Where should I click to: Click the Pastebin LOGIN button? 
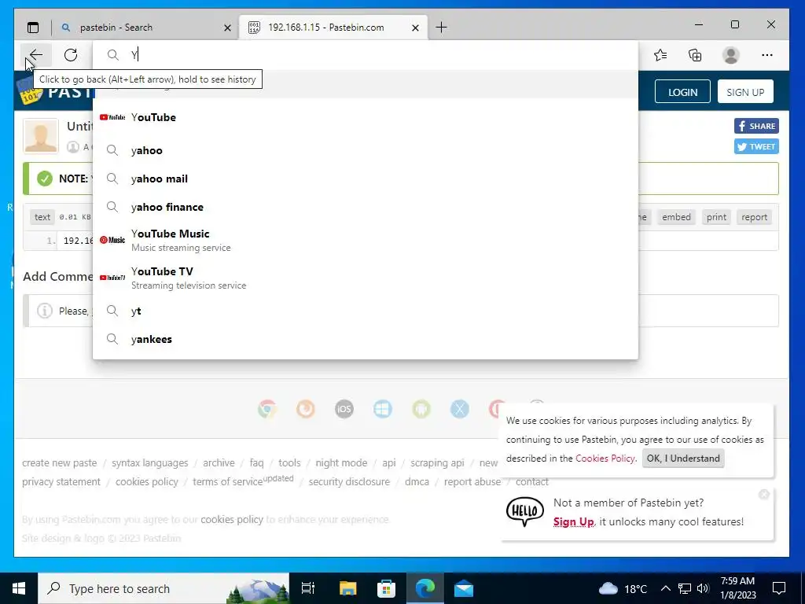coord(682,92)
